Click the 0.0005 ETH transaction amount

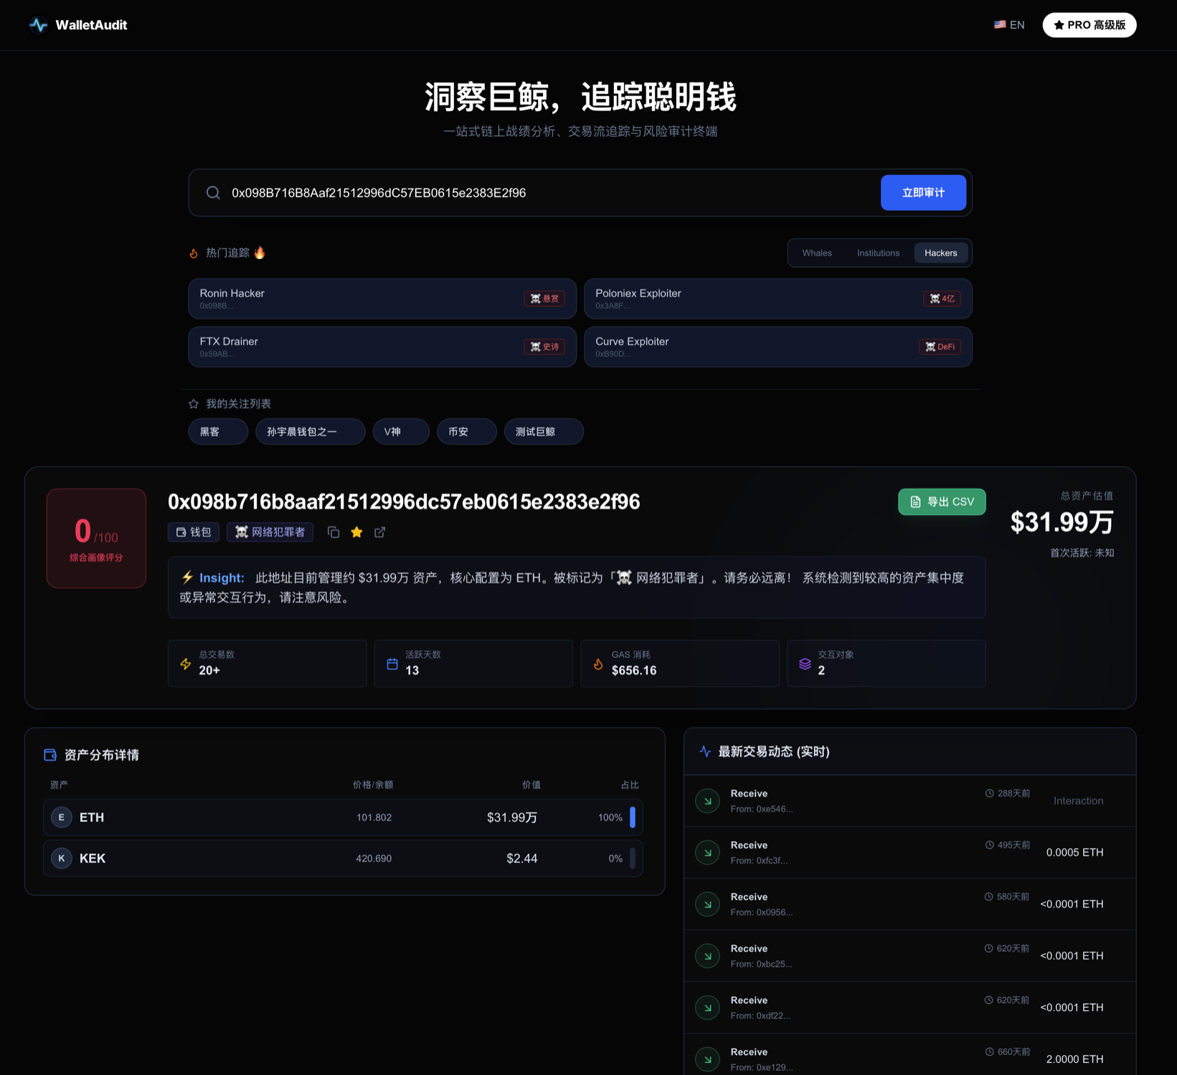tap(1075, 853)
